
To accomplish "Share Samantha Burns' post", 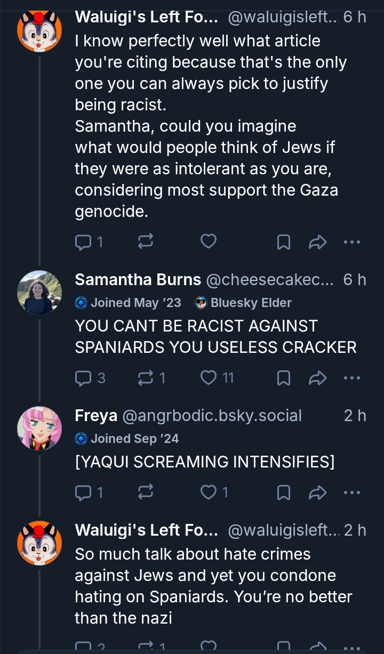I will click(x=317, y=378).
